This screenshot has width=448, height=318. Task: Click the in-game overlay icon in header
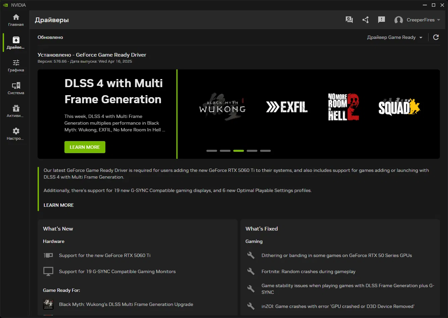349,20
